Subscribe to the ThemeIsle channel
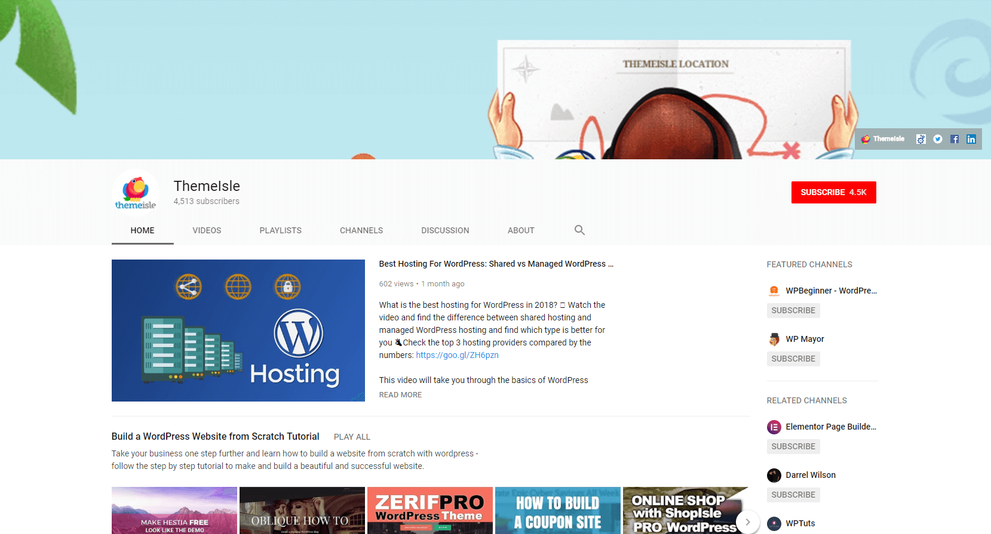Image resolution: width=991 pixels, height=534 pixels. [x=833, y=192]
